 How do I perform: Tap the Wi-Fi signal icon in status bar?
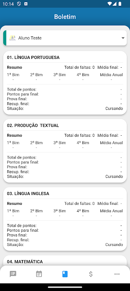110,4
